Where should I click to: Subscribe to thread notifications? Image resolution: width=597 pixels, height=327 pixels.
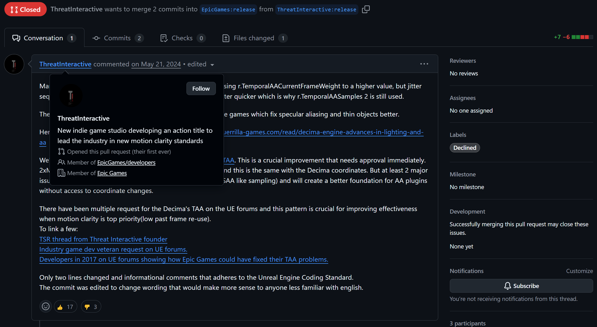point(521,286)
